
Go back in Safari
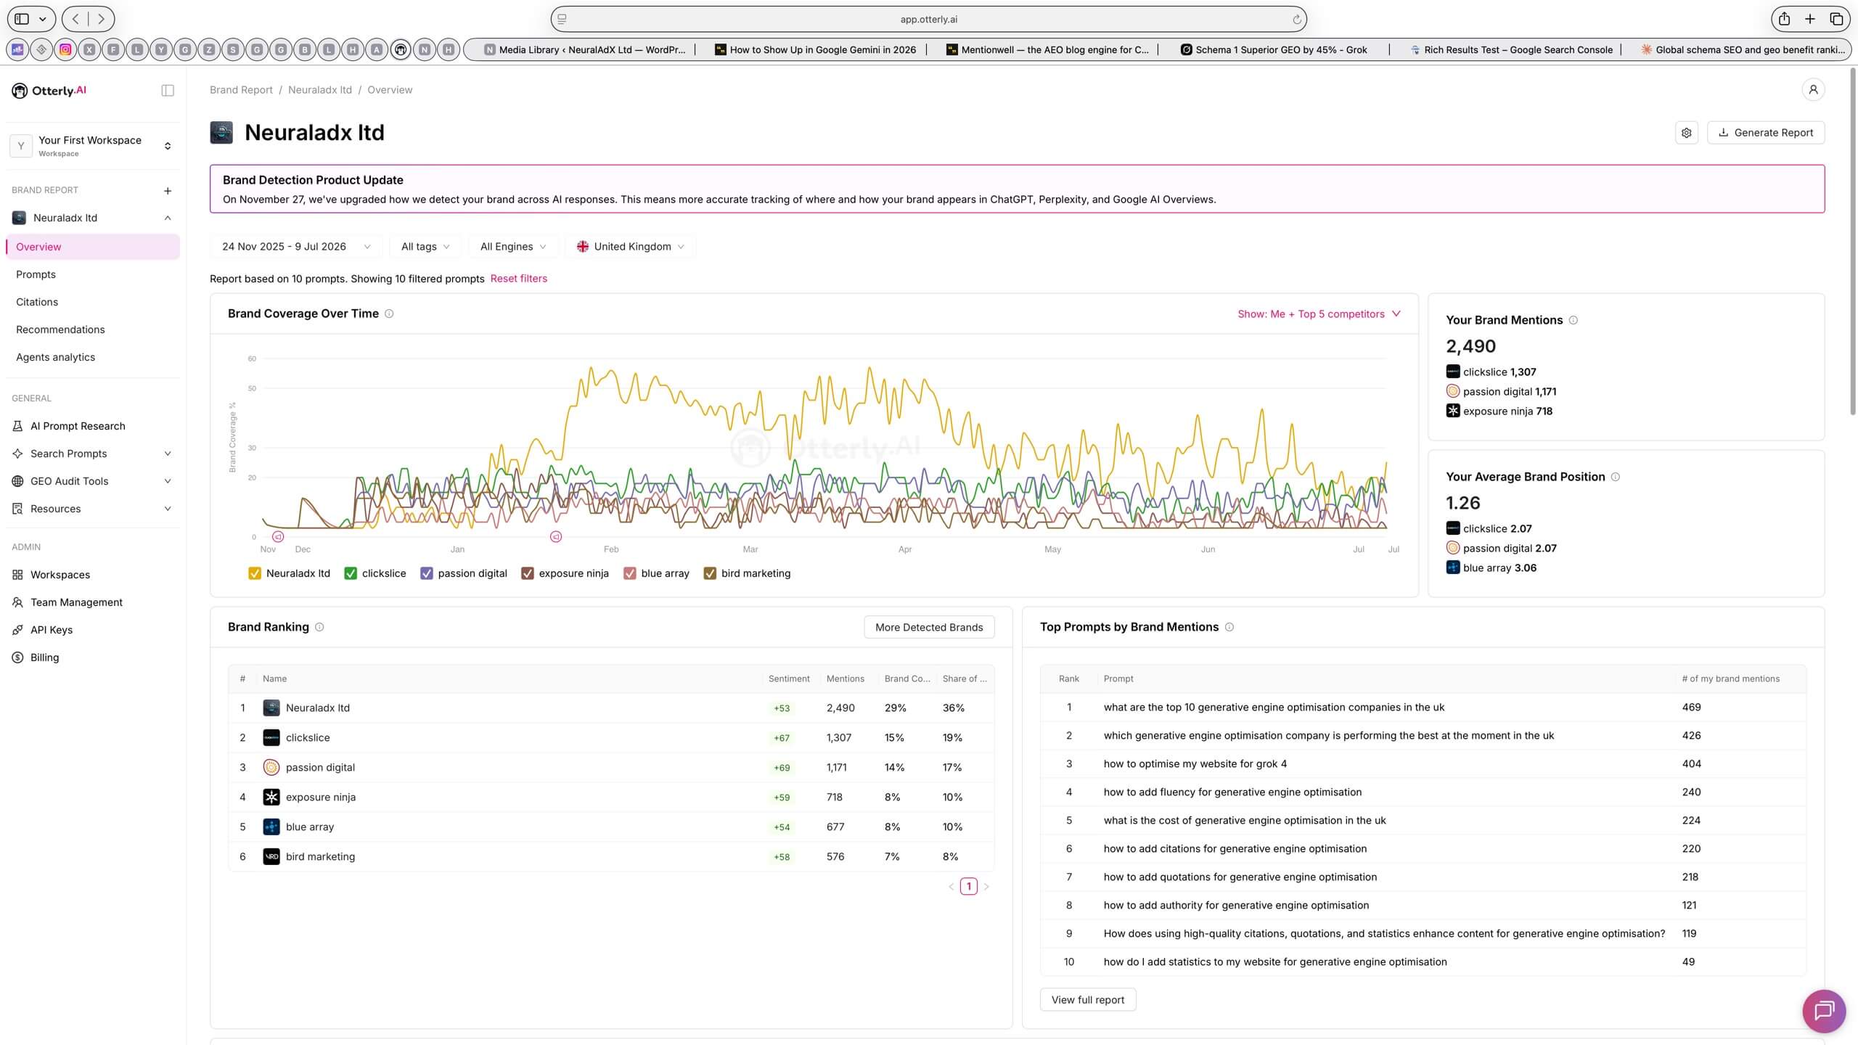point(76,20)
